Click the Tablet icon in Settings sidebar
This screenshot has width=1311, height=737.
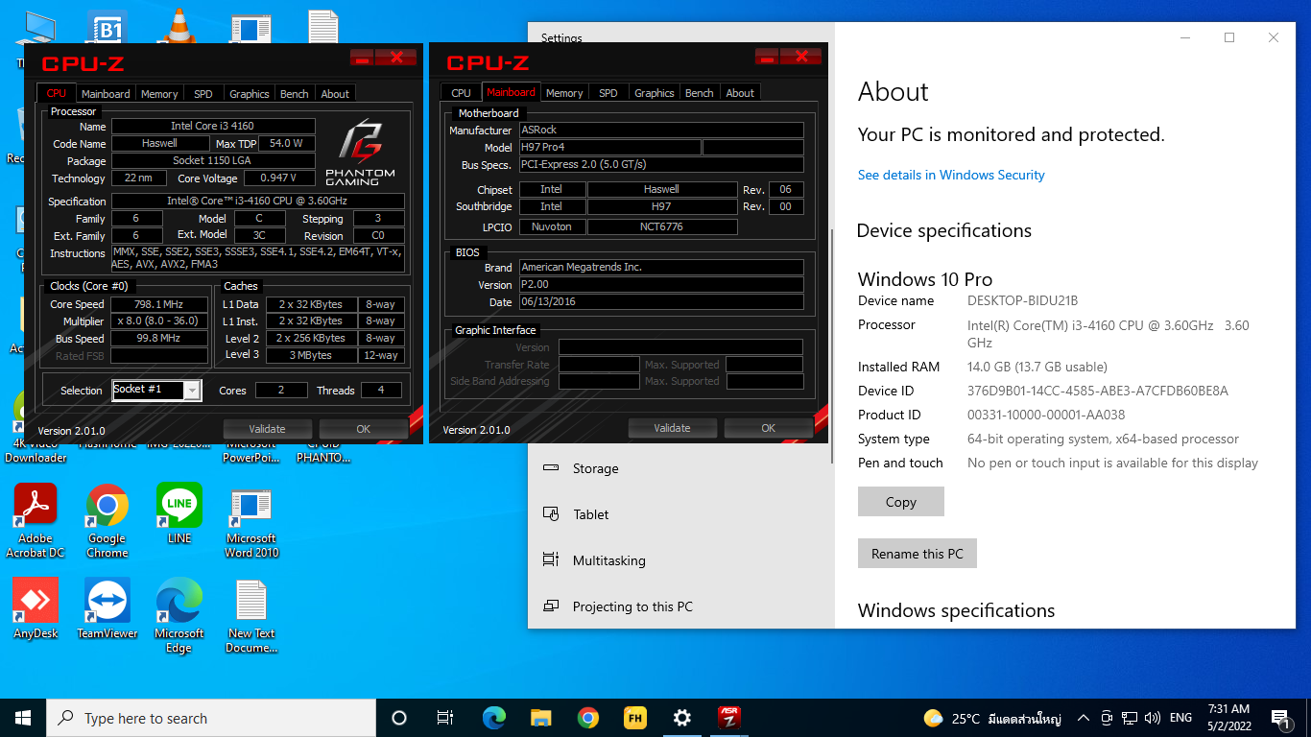coord(551,514)
